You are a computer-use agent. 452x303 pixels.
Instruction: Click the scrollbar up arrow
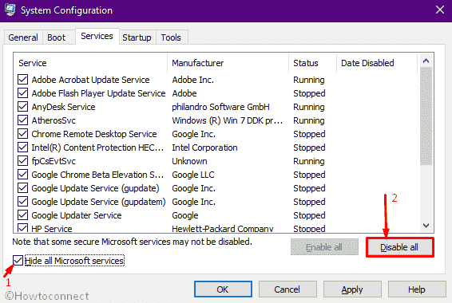(426, 61)
